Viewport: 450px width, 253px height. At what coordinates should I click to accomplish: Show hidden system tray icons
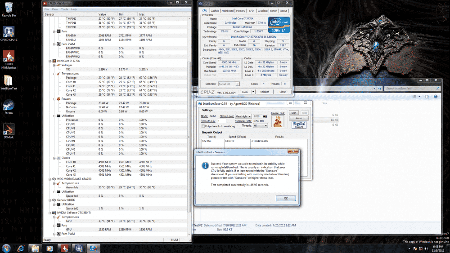[x=409, y=249]
